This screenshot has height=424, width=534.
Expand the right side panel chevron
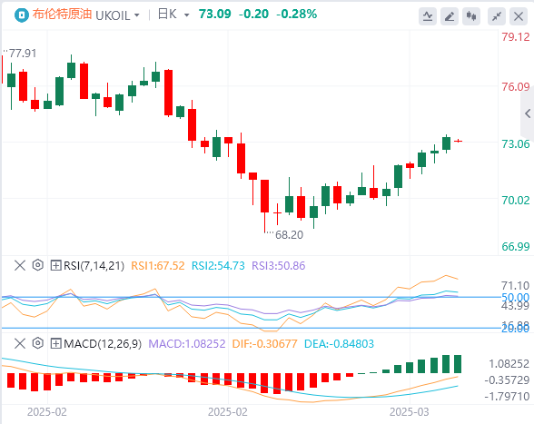pyautogui.click(x=528, y=113)
